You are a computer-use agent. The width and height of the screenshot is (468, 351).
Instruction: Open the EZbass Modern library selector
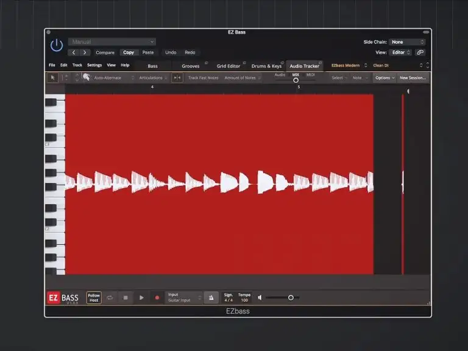pos(349,65)
